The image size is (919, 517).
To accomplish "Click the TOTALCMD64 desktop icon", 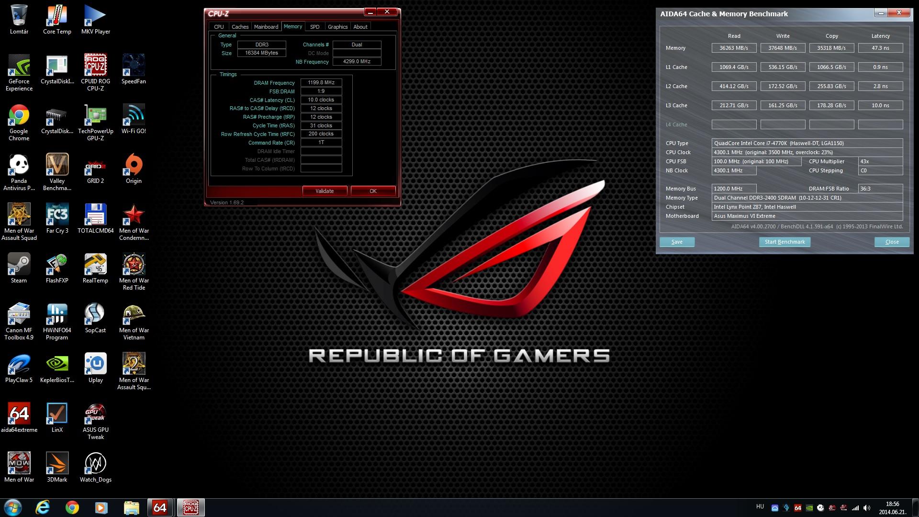I will 95,219.
